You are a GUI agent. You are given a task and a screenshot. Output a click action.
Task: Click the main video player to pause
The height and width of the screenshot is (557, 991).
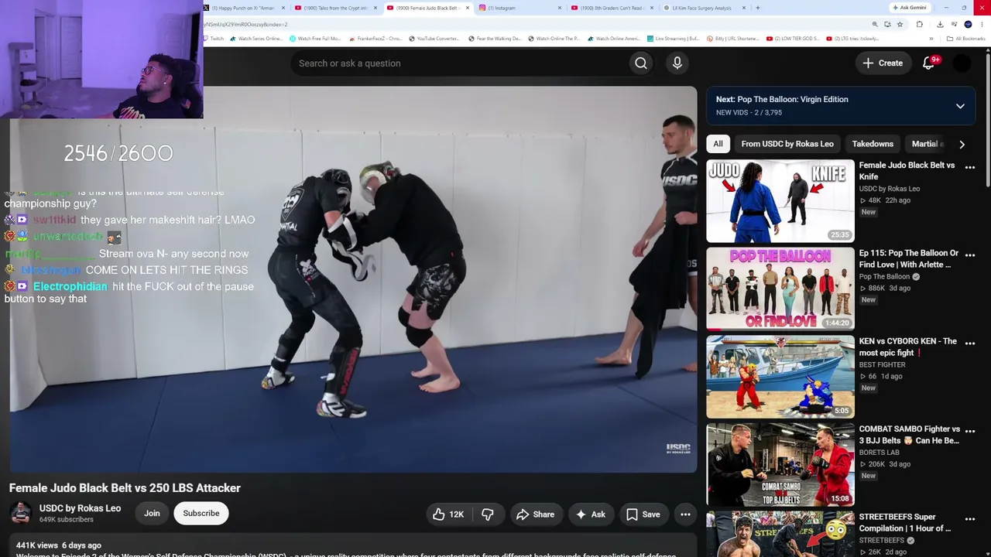tap(353, 278)
